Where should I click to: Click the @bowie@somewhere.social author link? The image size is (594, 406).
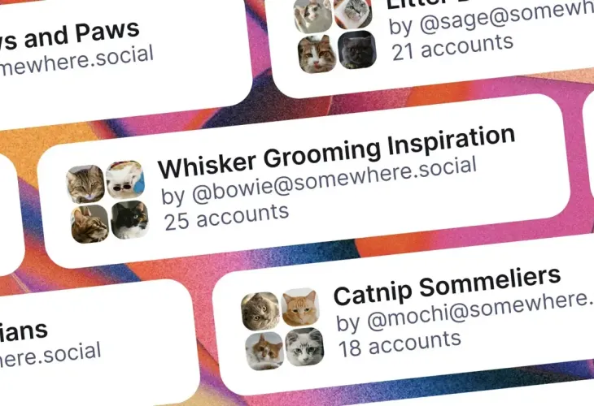319,181
